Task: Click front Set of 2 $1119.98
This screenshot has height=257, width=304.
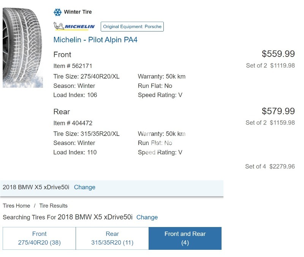Action: [270, 65]
